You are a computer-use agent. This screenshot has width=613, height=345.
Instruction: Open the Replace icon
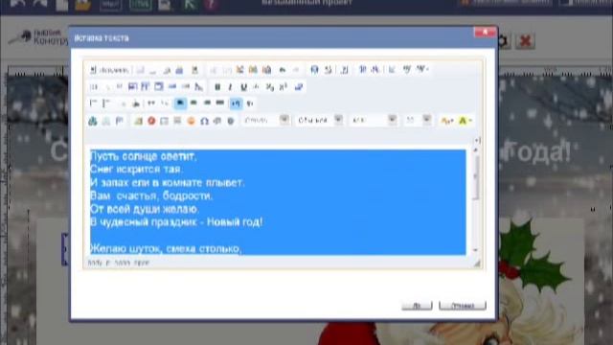pyautogui.click(x=329, y=70)
